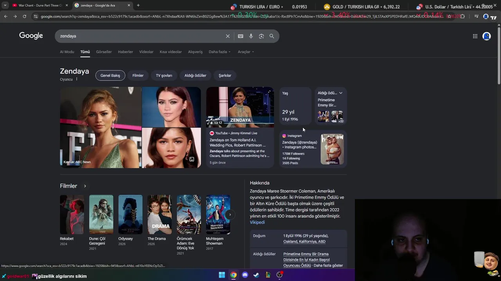The image size is (501, 281).
Task: Select Görseller search tab
Action: 104,52
